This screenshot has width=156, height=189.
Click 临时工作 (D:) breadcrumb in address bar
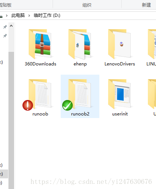click(x=47, y=15)
